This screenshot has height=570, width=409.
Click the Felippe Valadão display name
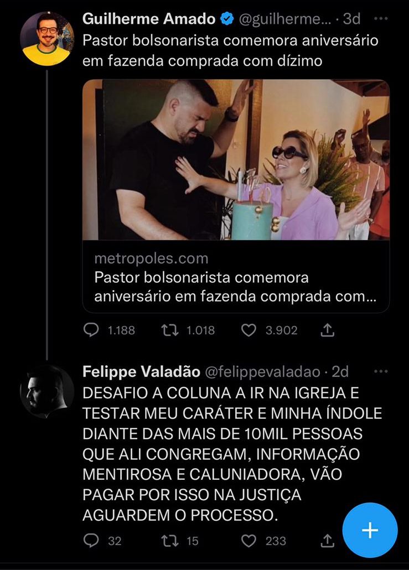[x=142, y=371]
